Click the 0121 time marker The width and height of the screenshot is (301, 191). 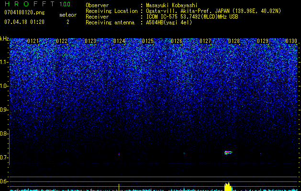pyautogui.click(x=33, y=41)
